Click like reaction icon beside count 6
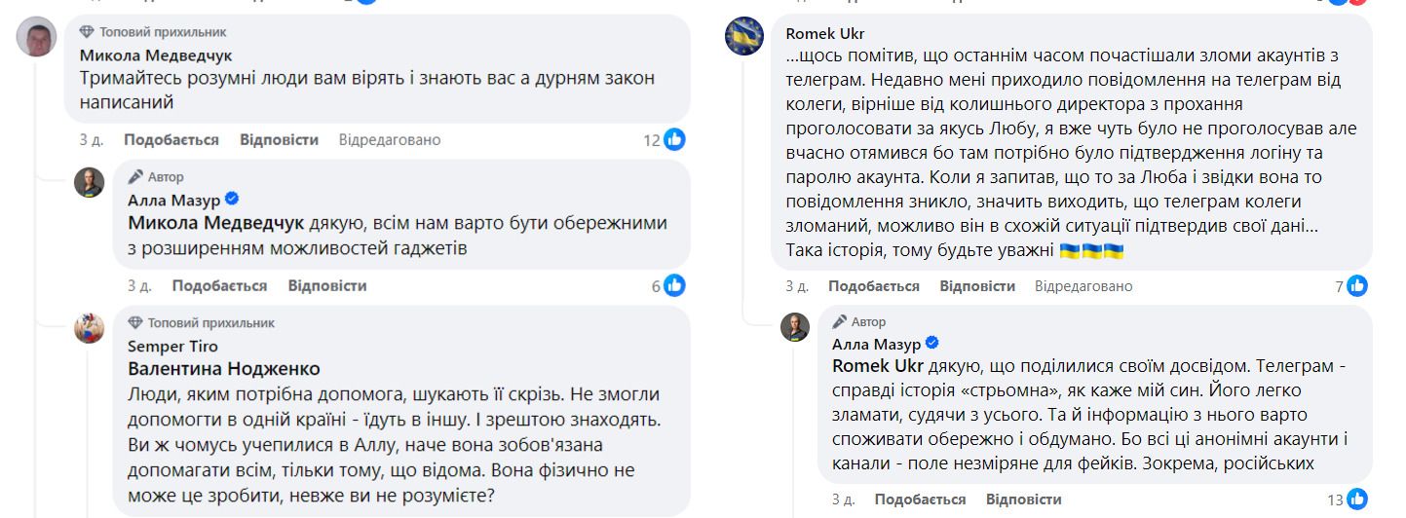 (x=674, y=285)
